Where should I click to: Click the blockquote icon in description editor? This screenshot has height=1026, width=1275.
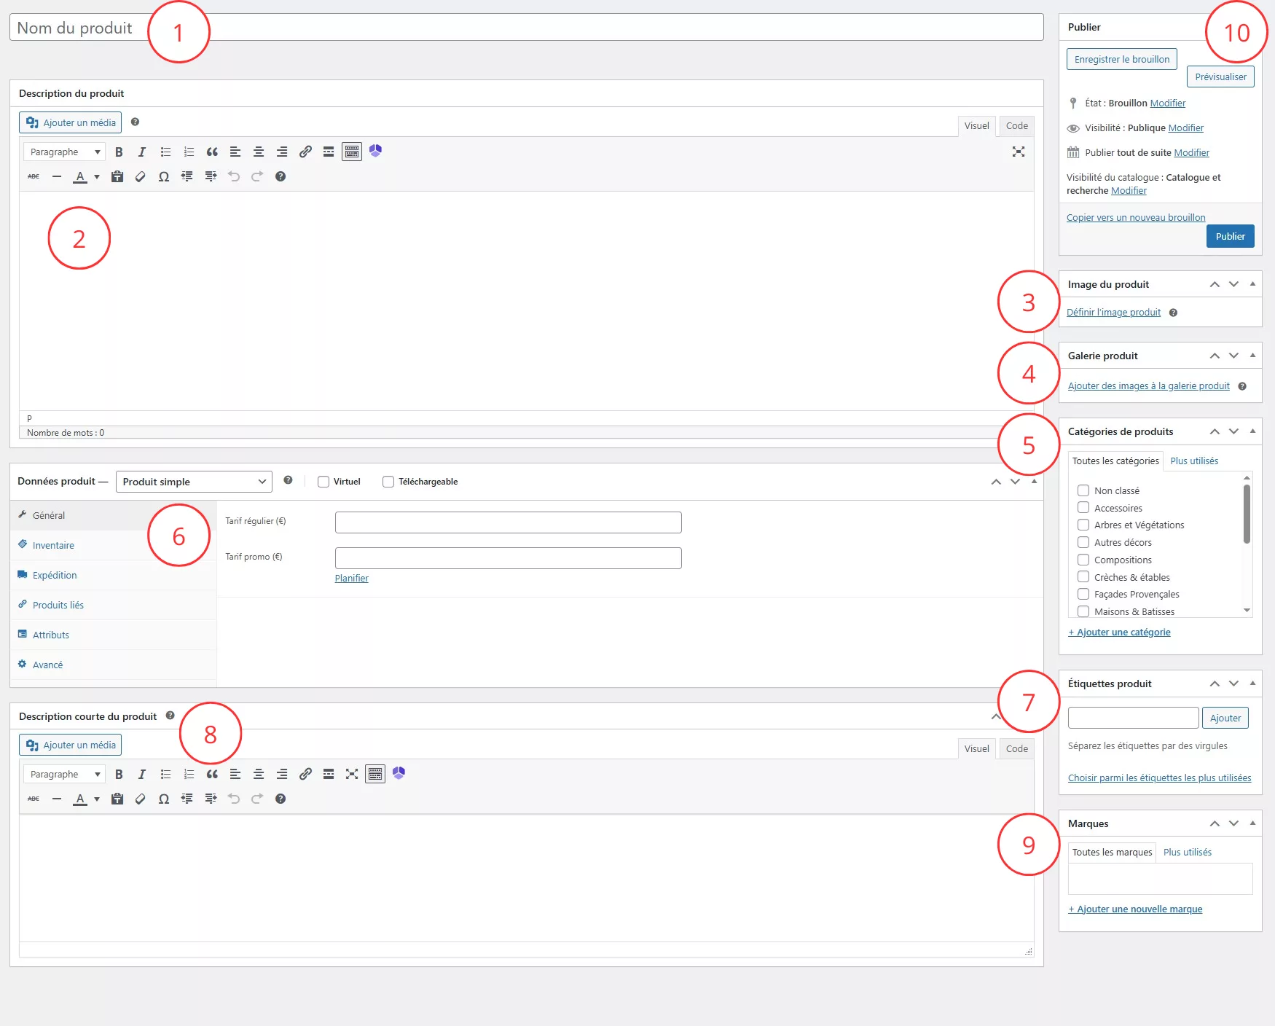pyautogui.click(x=212, y=152)
